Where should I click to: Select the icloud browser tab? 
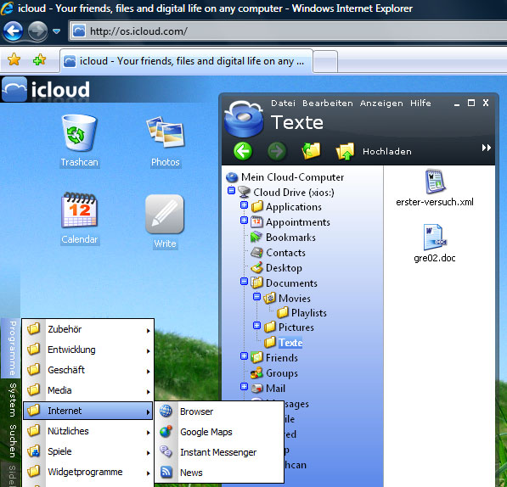coord(186,61)
